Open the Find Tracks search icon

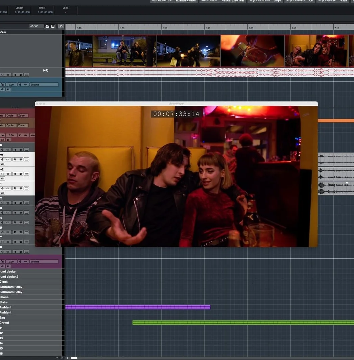[x=61, y=26]
